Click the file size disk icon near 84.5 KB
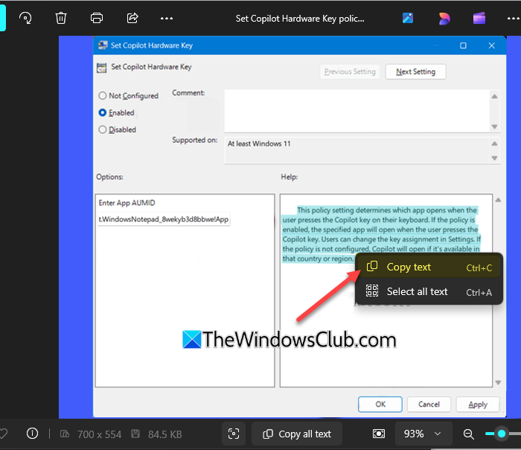This screenshot has height=450, width=521. (x=135, y=434)
